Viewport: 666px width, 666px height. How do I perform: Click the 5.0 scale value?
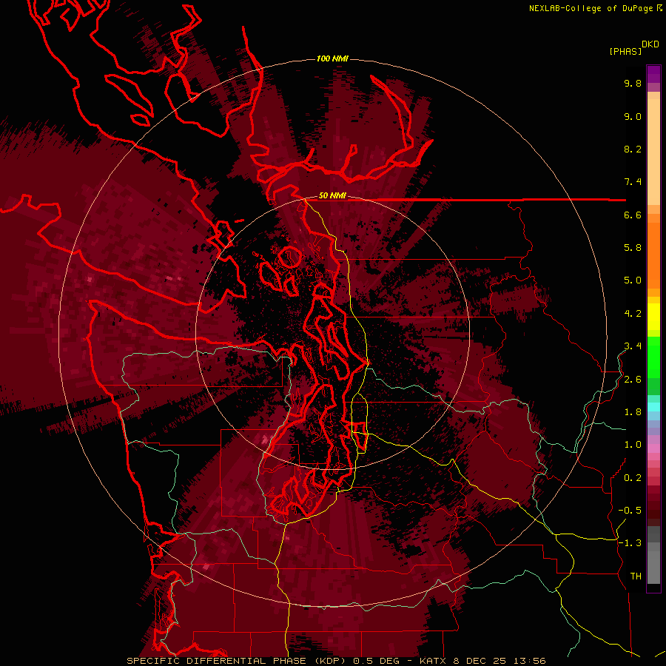coord(633,280)
